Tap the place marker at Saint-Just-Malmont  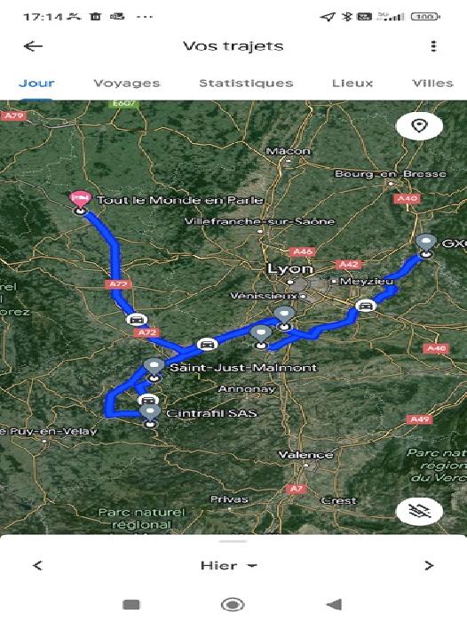point(154,368)
